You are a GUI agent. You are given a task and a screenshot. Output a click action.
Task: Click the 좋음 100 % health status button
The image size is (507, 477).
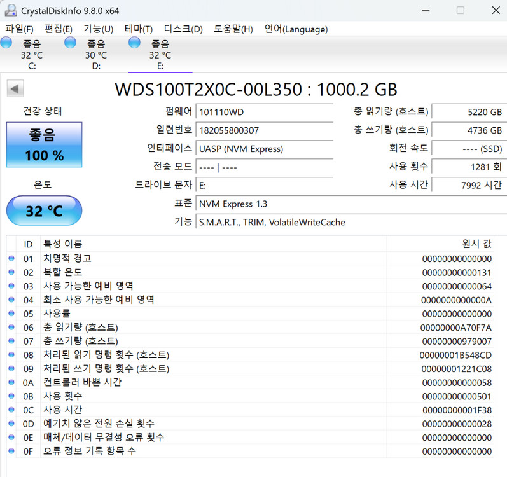pyautogui.click(x=45, y=145)
